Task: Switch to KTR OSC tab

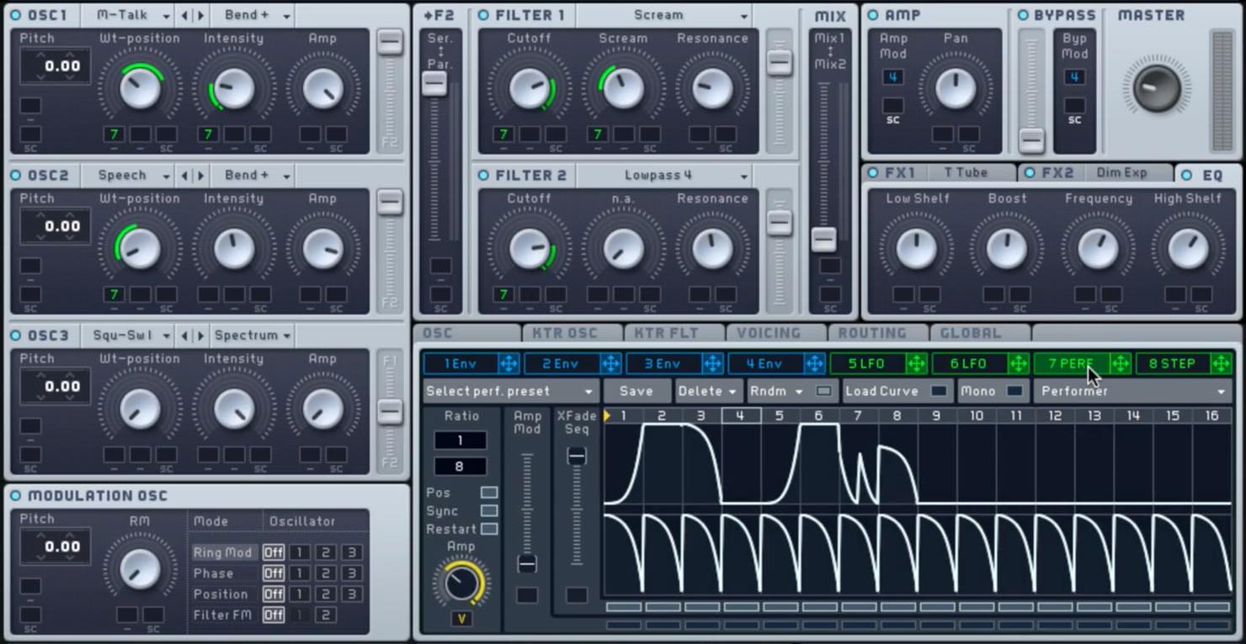Action: tap(572, 333)
